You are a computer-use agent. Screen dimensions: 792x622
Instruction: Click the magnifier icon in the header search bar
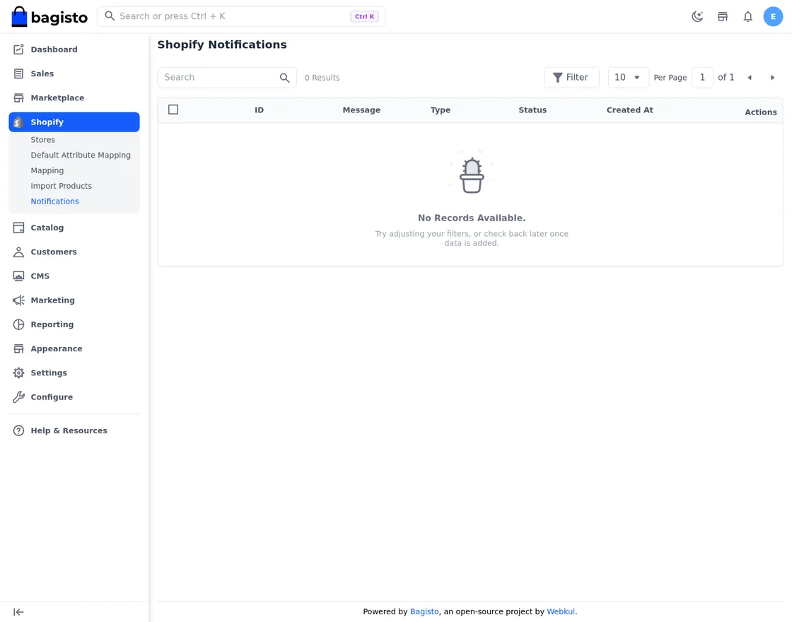point(110,16)
